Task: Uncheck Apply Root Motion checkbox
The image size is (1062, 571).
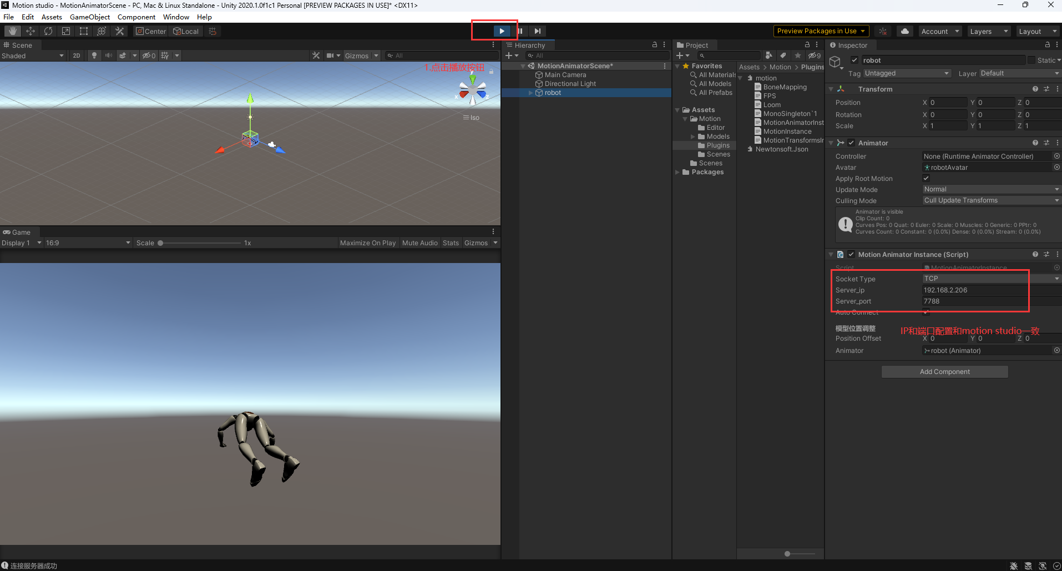Action: tap(926, 178)
